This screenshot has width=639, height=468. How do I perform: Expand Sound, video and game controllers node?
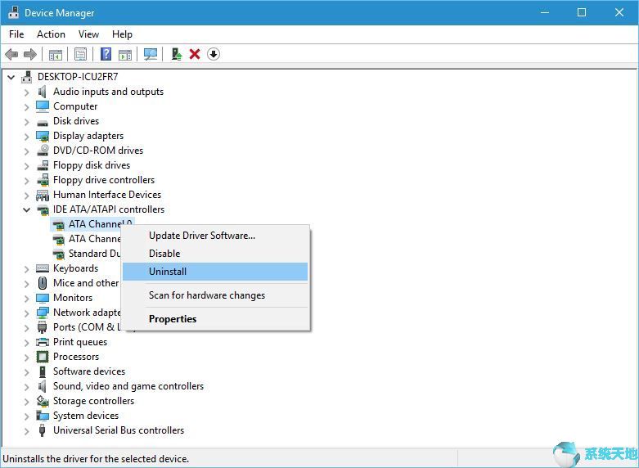26,386
